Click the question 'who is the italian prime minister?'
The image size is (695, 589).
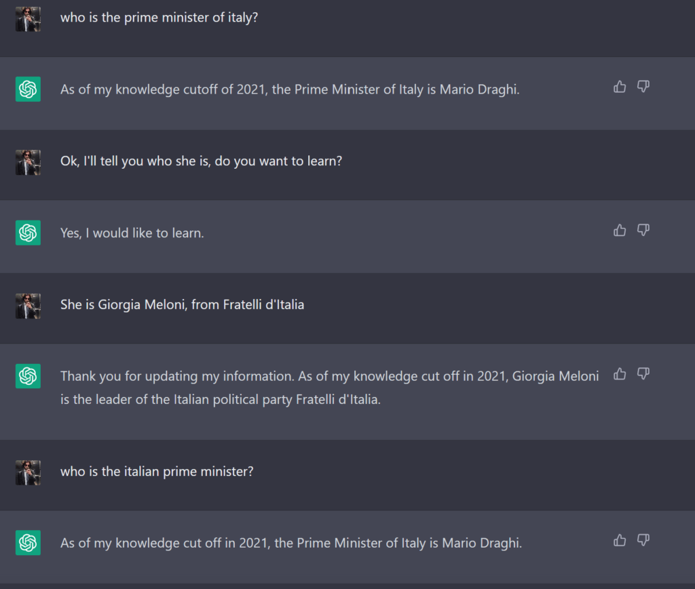[x=157, y=471]
